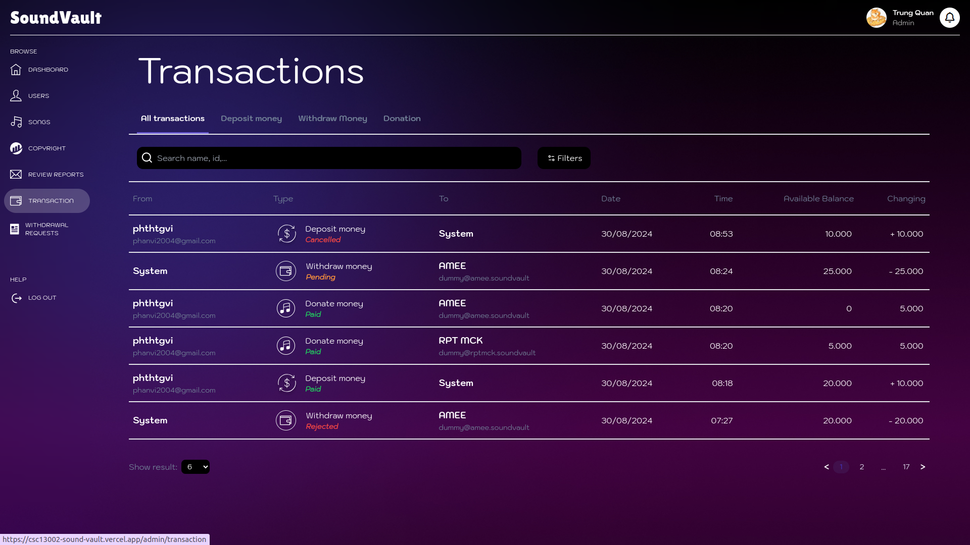Click the admin profile avatar

(x=876, y=17)
